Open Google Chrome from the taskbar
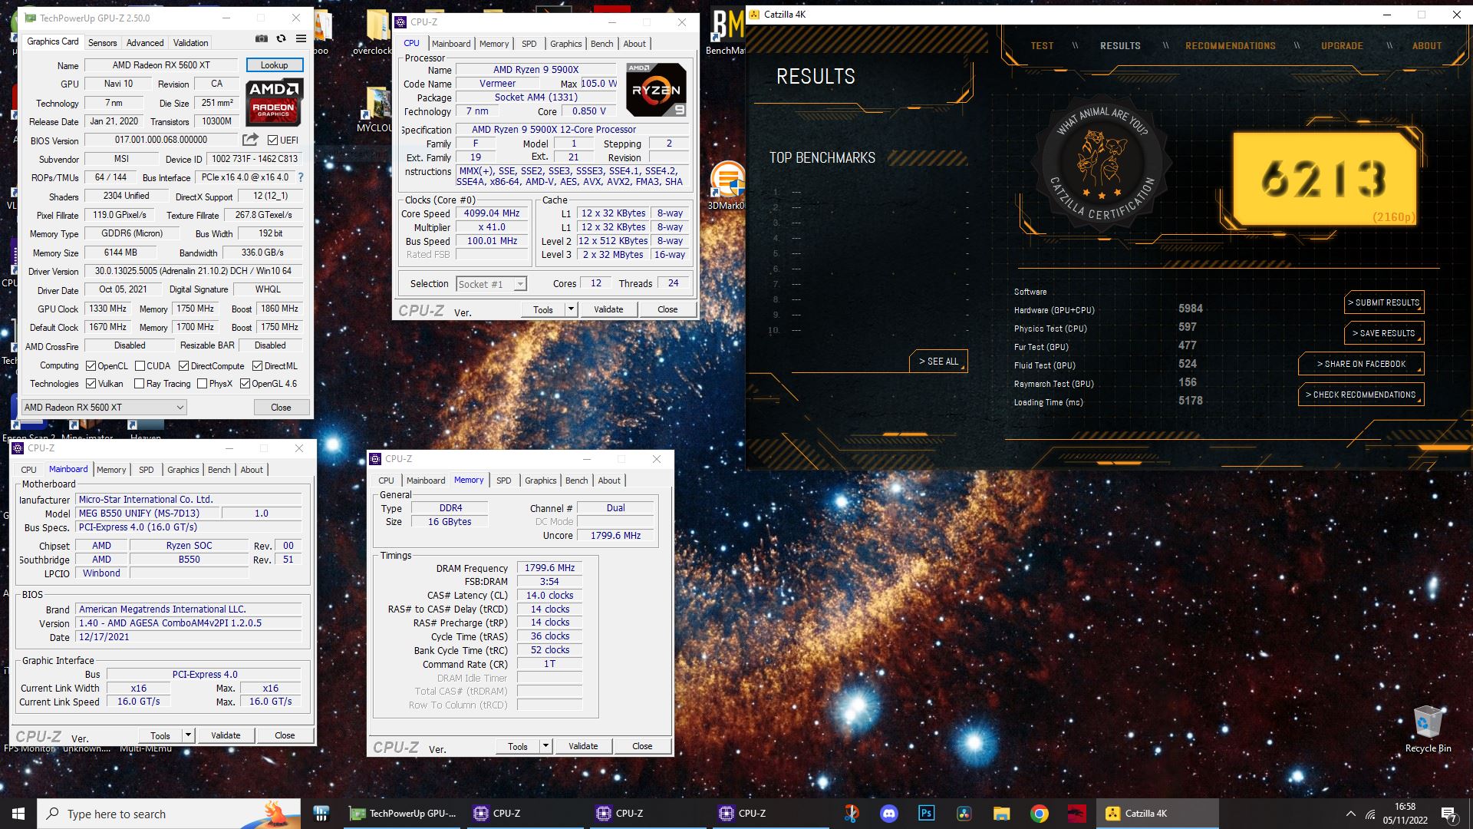 (1040, 814)
